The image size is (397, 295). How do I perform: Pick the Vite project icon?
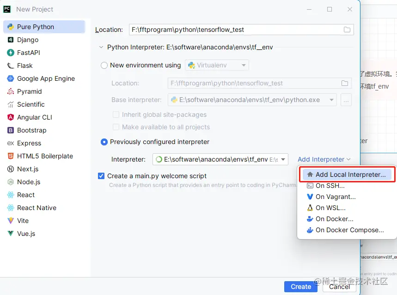click(10, 220)
